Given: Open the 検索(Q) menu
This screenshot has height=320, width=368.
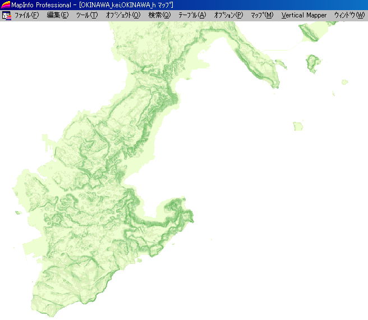Looking at the screenshot, I should pos(159,15).
